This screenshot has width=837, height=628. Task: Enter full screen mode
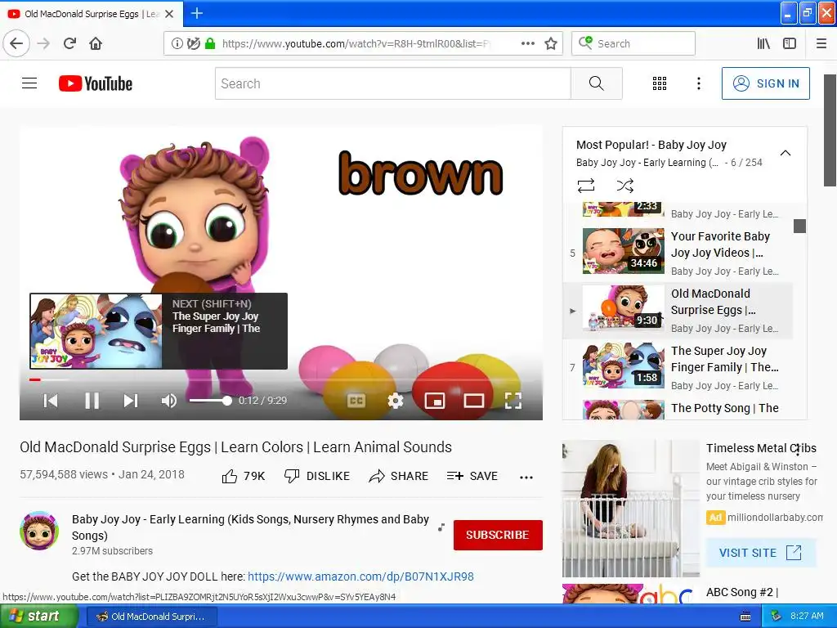click(x=513, y=401)
